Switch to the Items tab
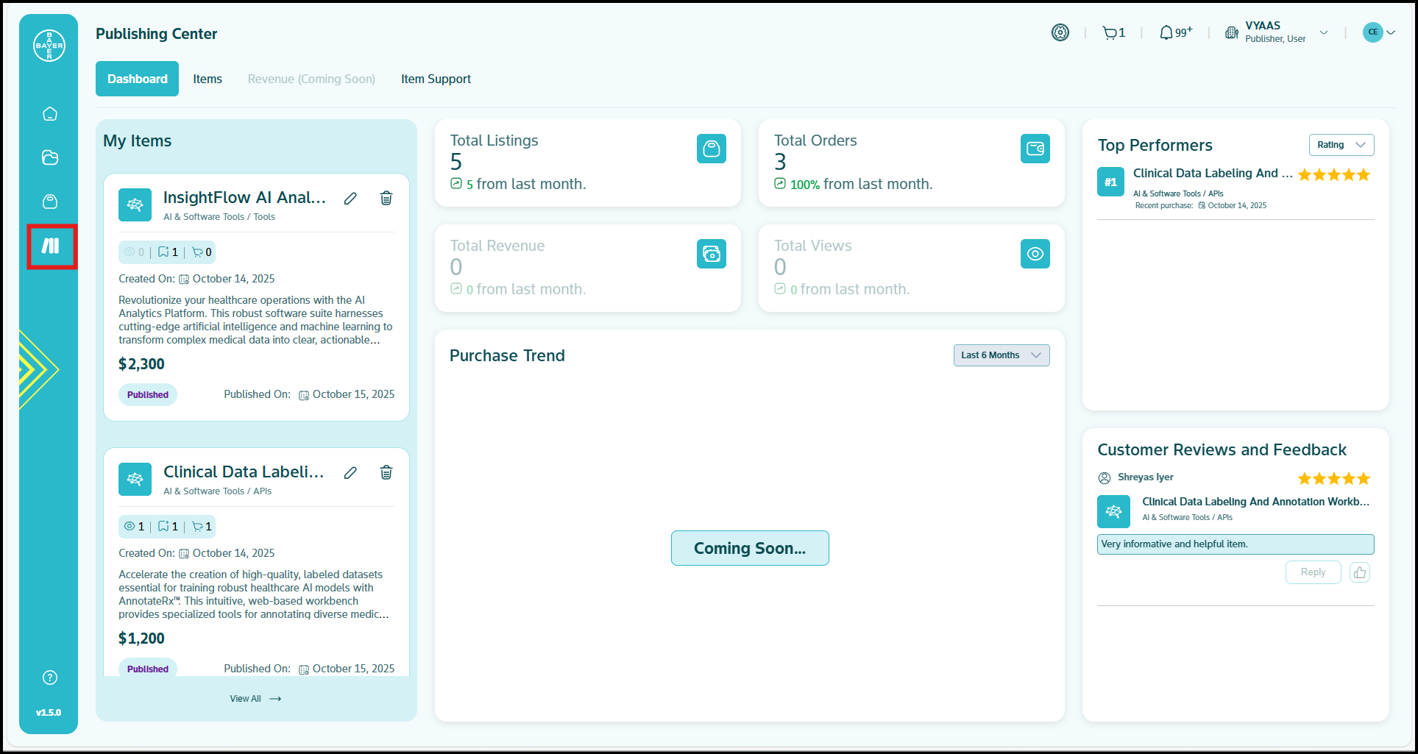This screenshot has width=1418, height=754. tap(208, 79)
